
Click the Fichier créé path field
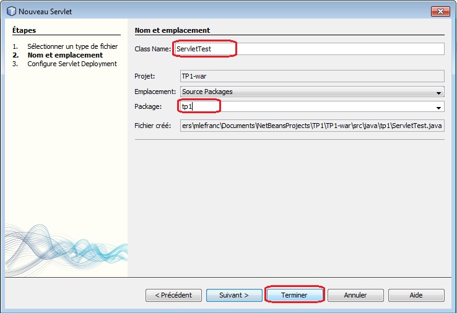click(311, 126)
